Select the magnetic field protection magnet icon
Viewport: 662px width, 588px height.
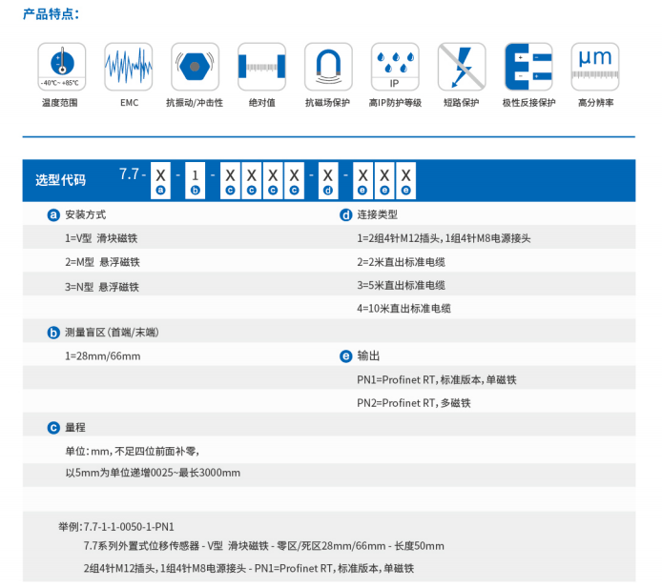click(x=328, y=66)
